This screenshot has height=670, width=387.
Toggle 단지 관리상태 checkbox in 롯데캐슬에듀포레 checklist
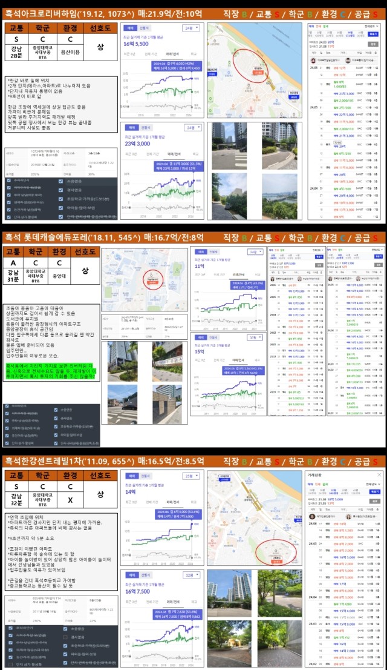56,443
